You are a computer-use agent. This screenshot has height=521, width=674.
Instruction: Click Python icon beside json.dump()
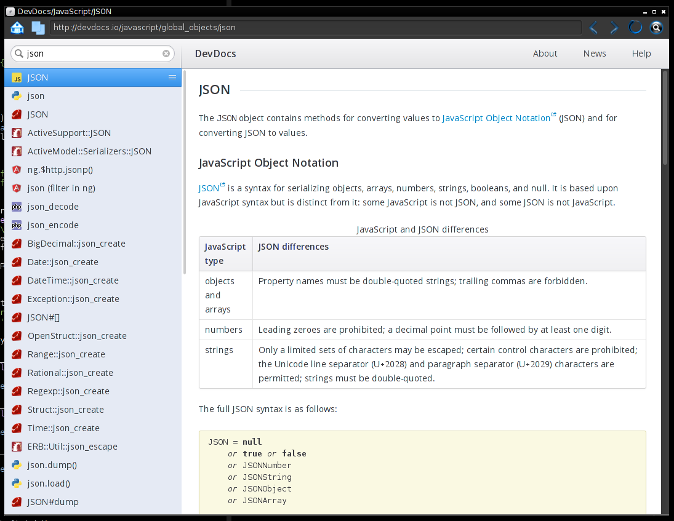tap(17, 465)
